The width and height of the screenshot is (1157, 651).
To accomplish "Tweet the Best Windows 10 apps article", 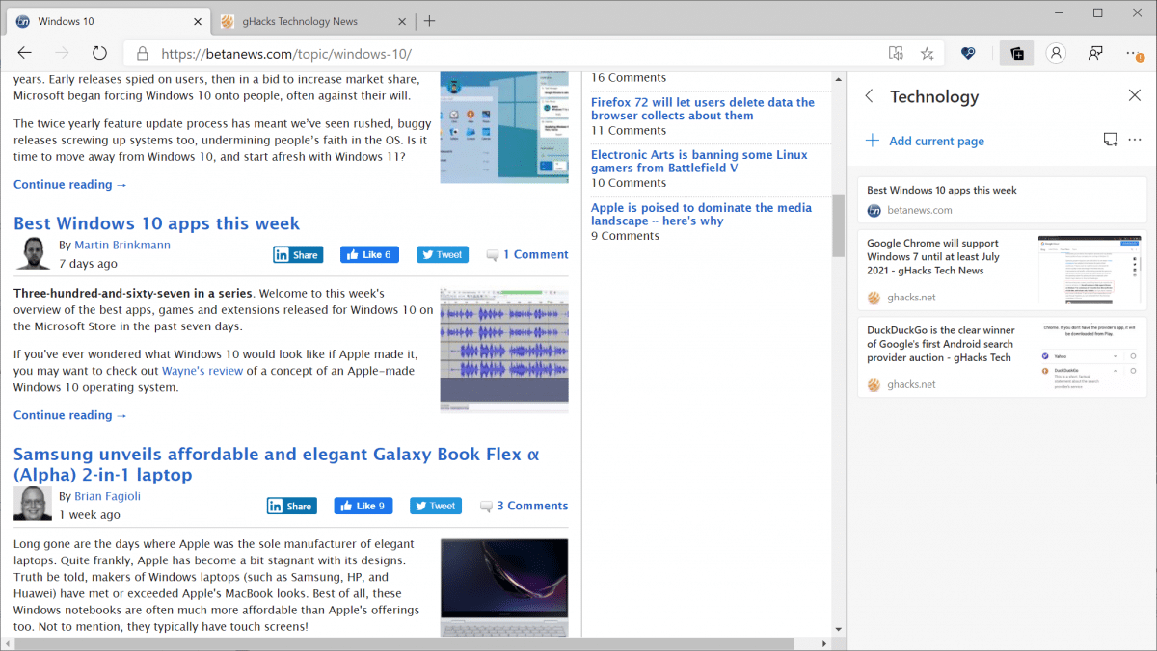I will point(442,253).
